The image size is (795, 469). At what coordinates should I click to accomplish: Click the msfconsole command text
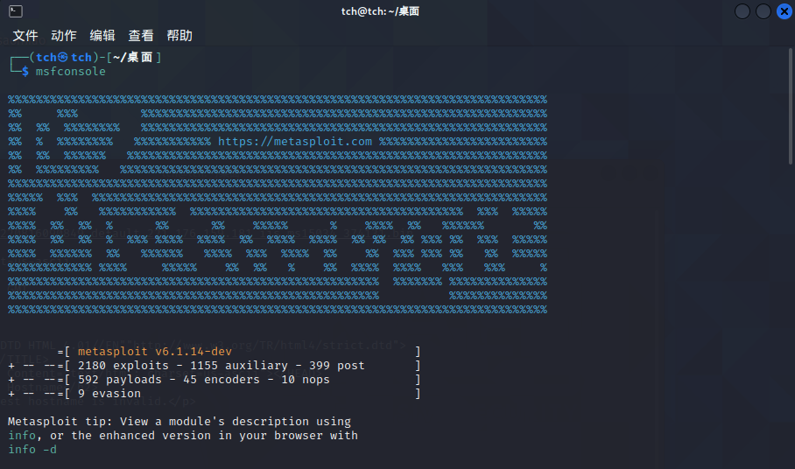[70, 72]
